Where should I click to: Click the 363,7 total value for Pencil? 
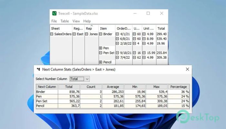[69, 106]
